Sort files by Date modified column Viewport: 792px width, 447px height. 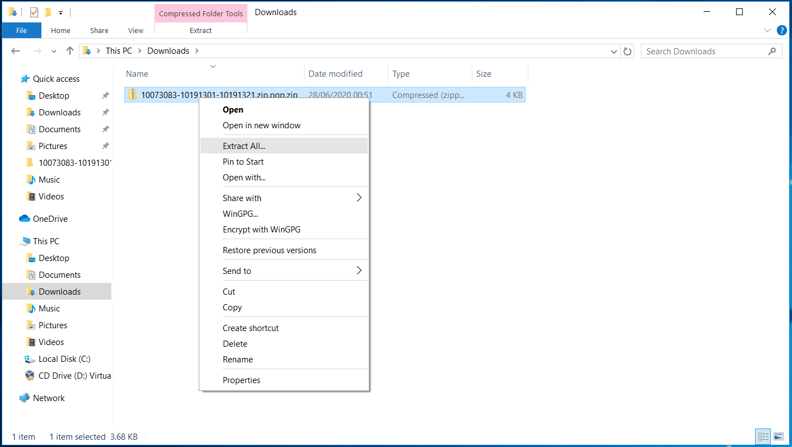pyautogui.click(x=335, y=74)
